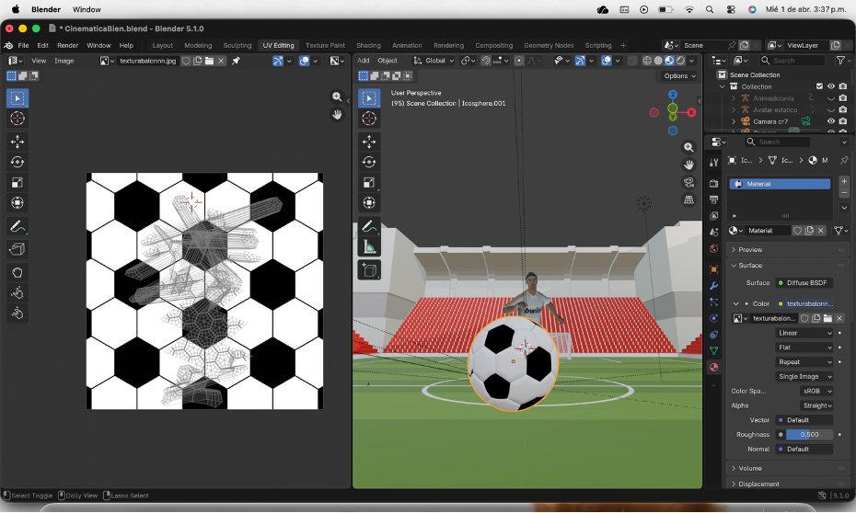This screenshot has height=513, width=856.
Task: Toggle proportional editing in viewport header
Action: coord(519,61)
